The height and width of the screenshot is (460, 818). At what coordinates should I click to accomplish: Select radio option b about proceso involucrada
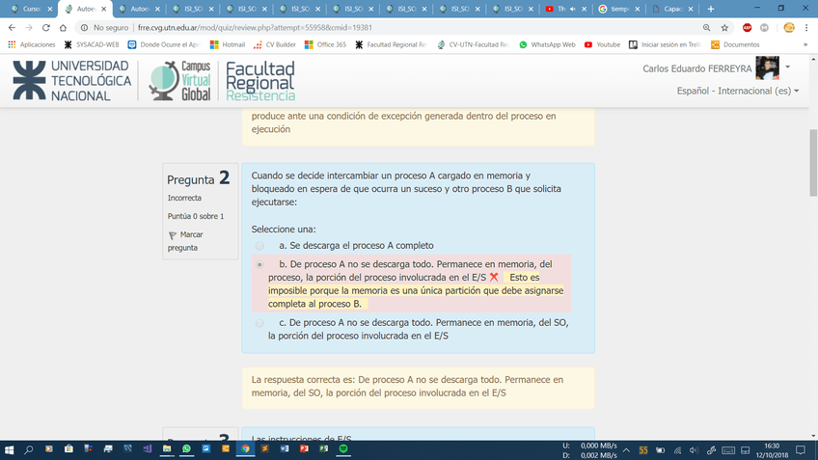point(259,263)
